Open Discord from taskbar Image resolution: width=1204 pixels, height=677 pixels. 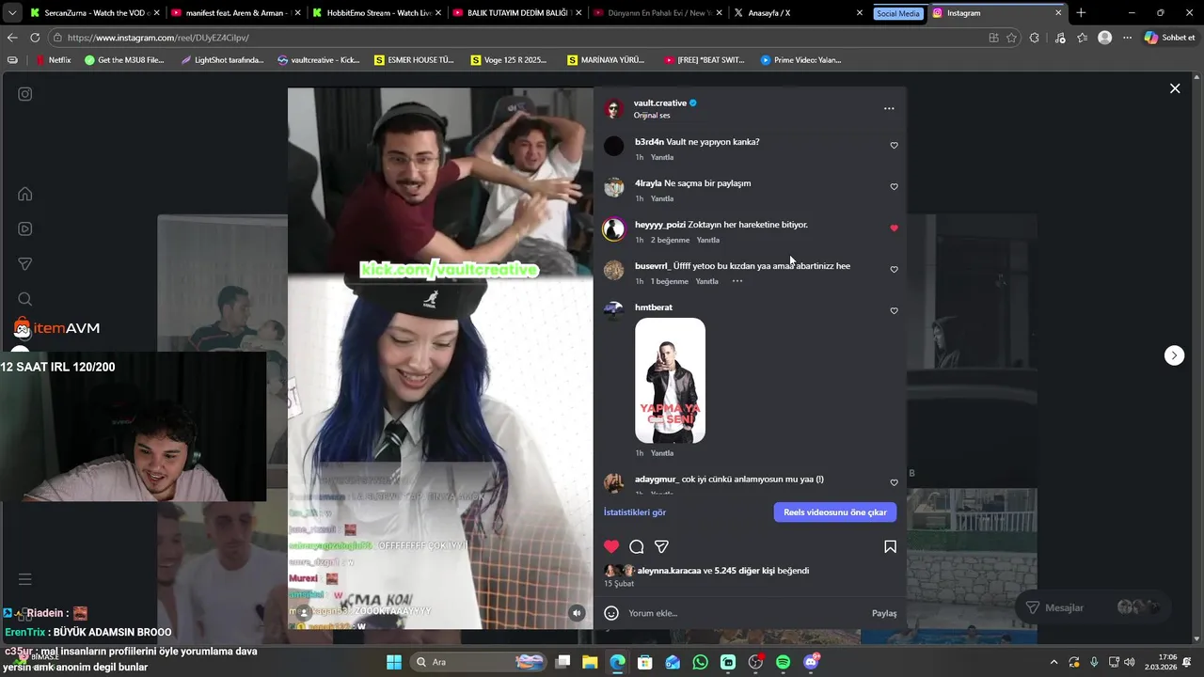point(811,662)
